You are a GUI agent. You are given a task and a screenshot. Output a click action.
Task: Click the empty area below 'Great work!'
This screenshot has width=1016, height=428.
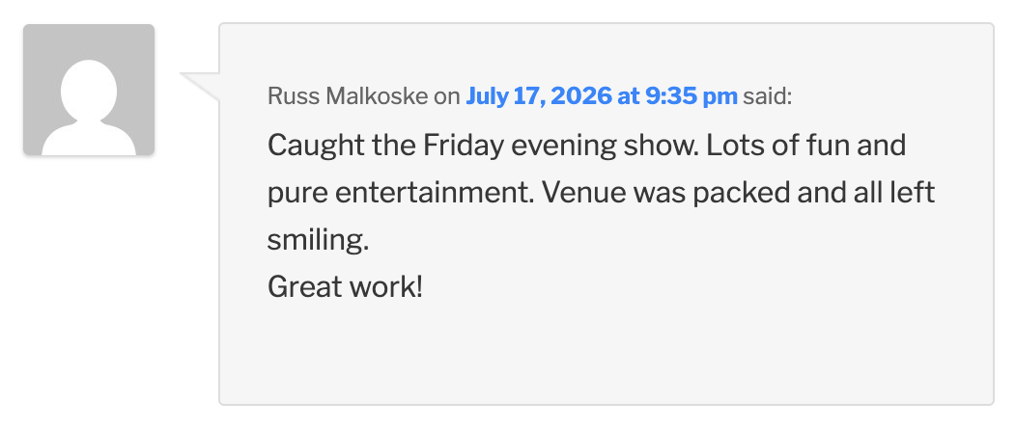click(x=606, y=353)
